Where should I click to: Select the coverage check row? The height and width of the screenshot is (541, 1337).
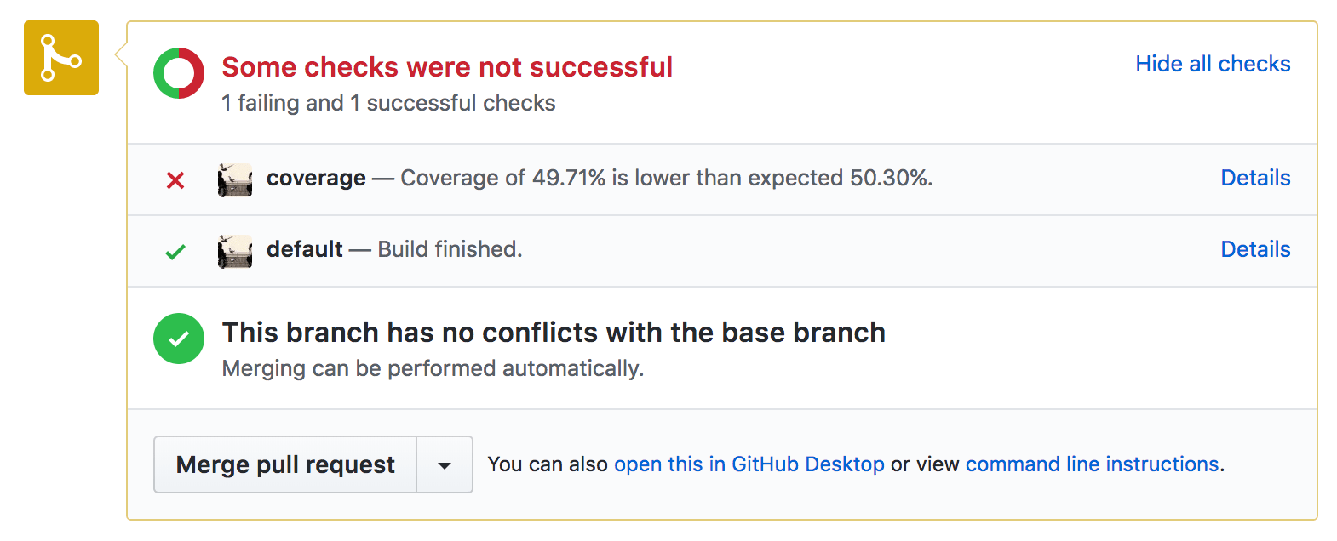pos(596,179)
